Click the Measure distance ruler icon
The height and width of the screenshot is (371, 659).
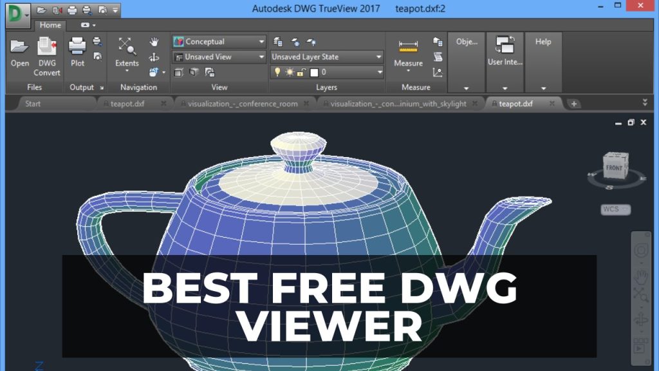408,46
